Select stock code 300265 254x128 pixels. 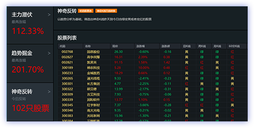point(67,79)
